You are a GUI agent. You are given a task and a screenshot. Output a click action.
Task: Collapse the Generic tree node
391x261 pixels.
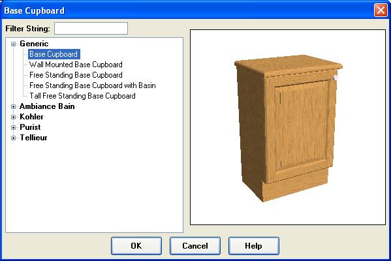tap(14, 44)
